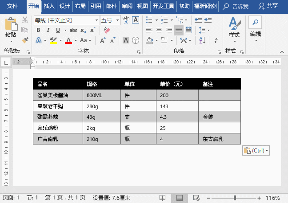This screenshot has width=288, height=203.
Task: Click the Editing magnifier icon
Action: pos(255,22)
